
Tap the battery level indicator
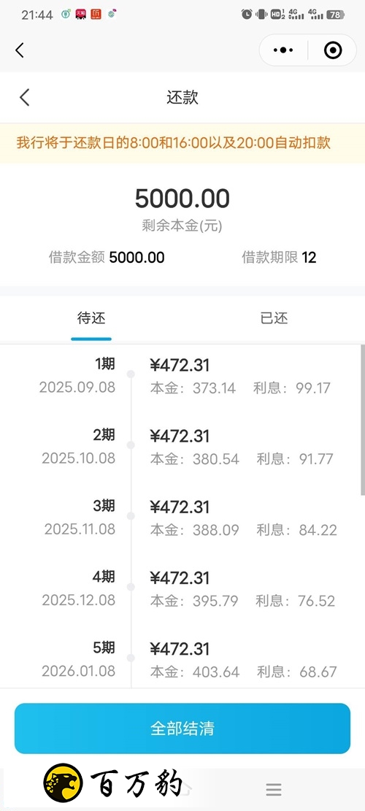point(335,15)
